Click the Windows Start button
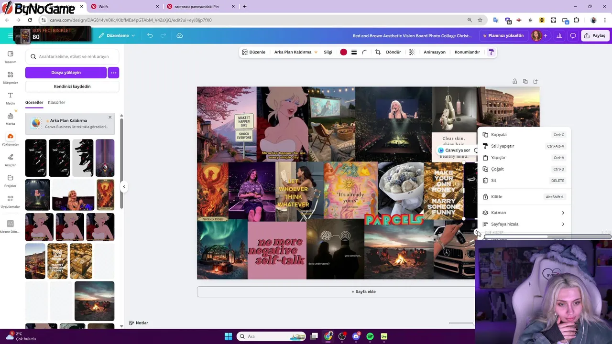 click(228, 336)
